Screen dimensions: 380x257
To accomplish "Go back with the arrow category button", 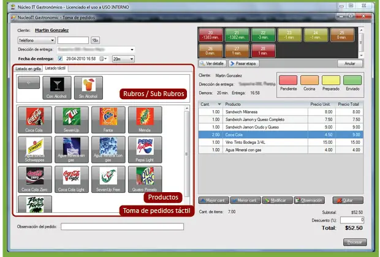I will [29, 82].
